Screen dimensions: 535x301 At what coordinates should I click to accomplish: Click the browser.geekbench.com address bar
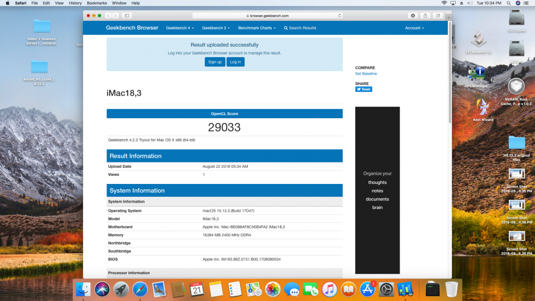[267, 16]
